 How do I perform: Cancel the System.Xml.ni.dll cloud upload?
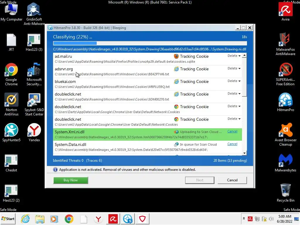point(232,132)
